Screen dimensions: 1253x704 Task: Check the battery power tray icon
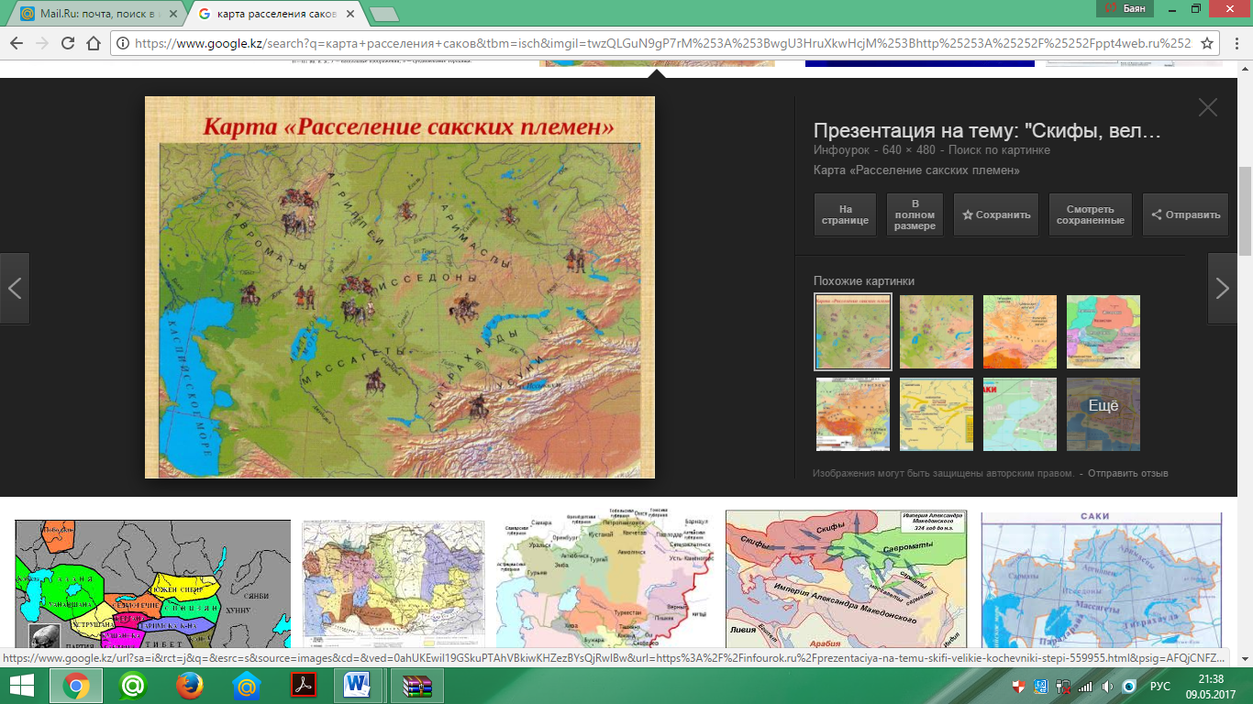tap(1063, 687)
